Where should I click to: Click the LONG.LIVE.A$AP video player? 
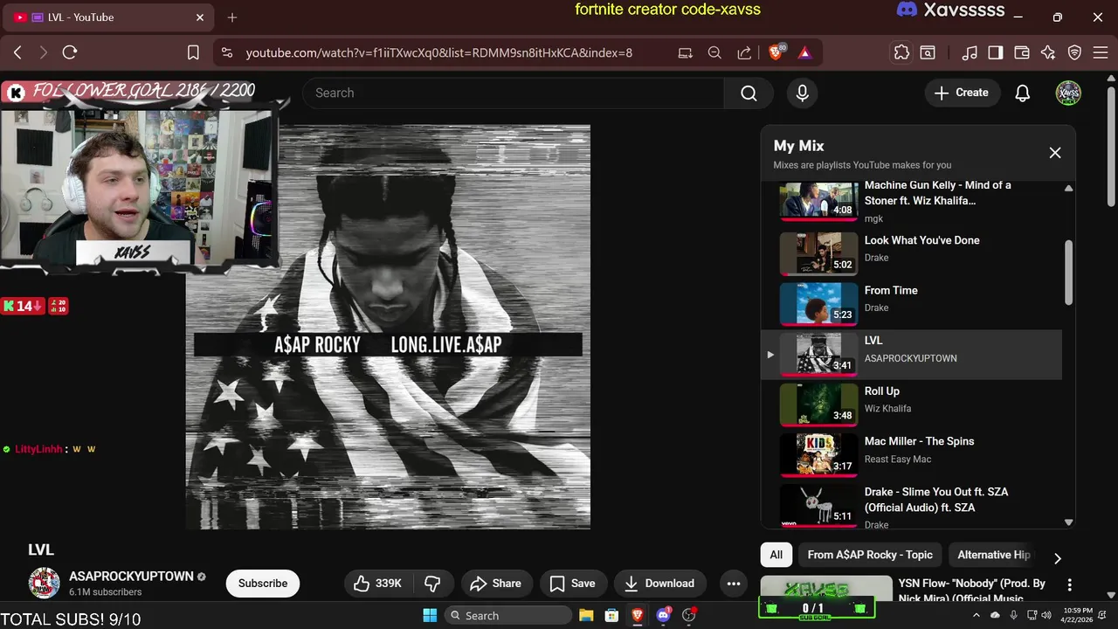pos(388,327)
